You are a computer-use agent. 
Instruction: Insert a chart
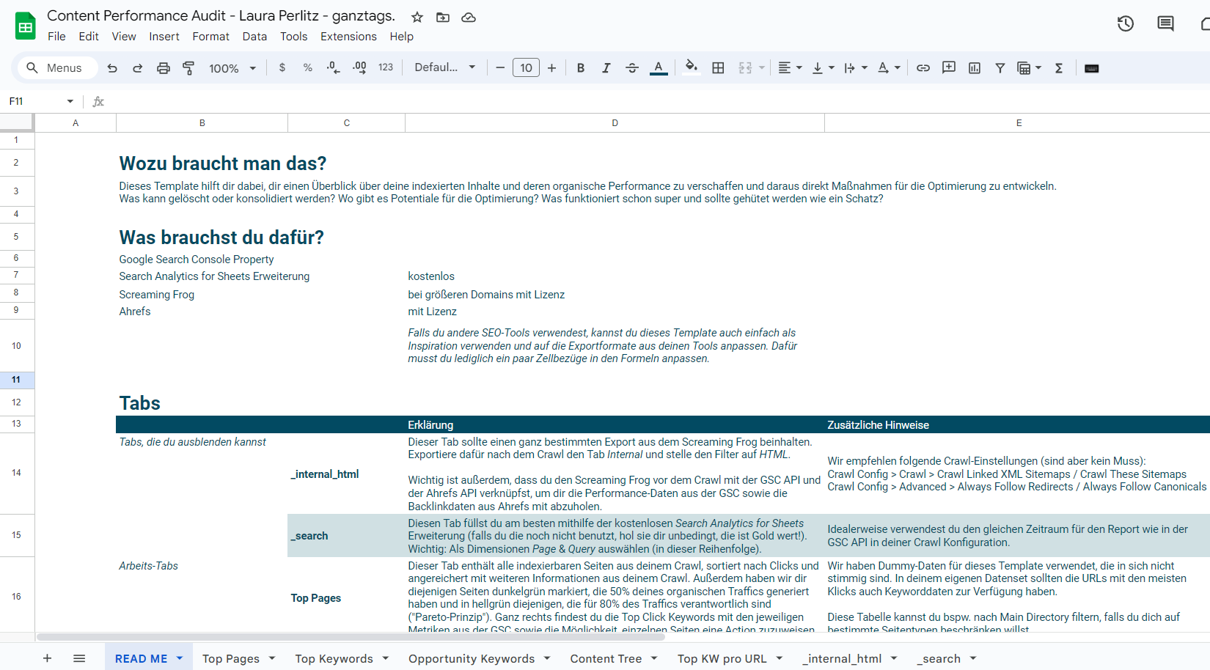975,67
